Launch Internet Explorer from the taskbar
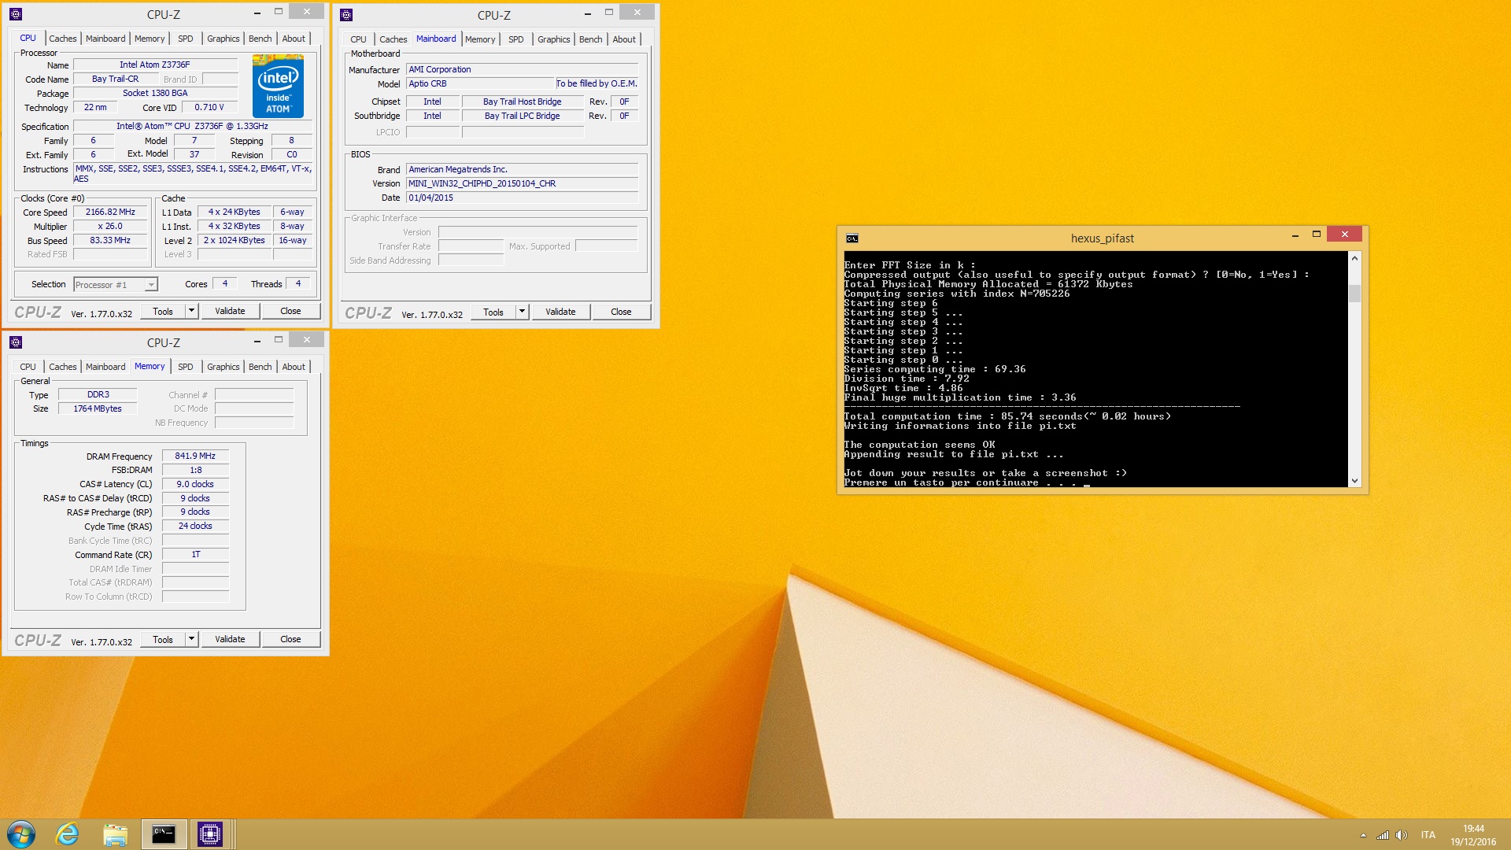 (68, 834)
